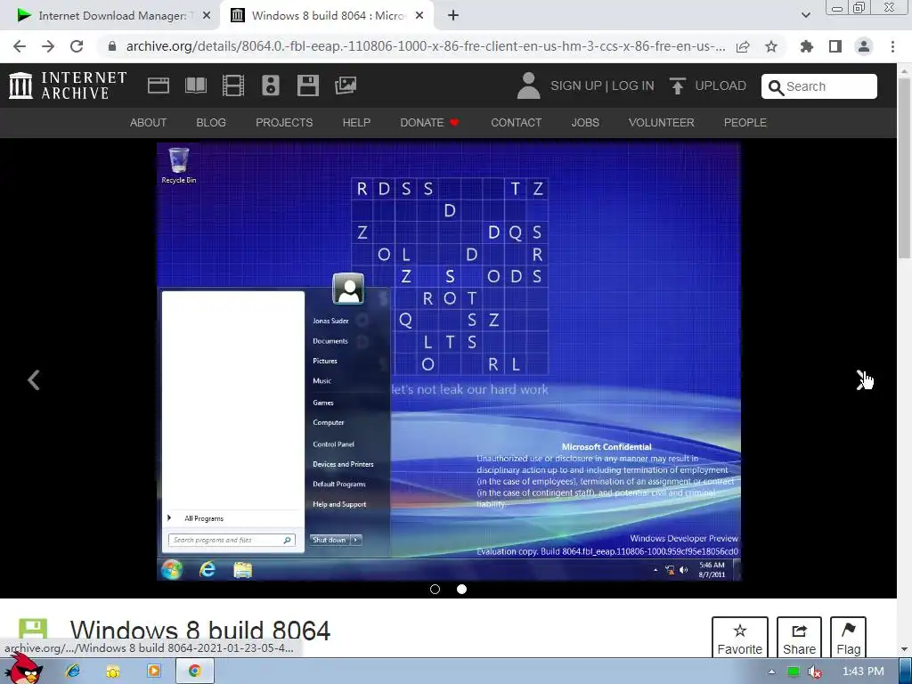Screen dimensions: 912x684
Task: Open the file explorer taskbar icon
Action: click(x=113, y=672)
